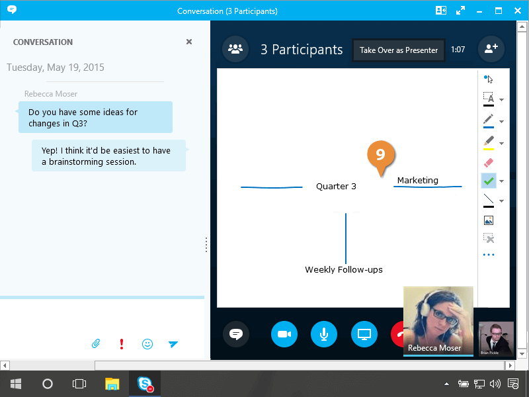Click Take Over as Presenter
The width and height of the screenshot is (529, 397).
(x=399, y=50)
